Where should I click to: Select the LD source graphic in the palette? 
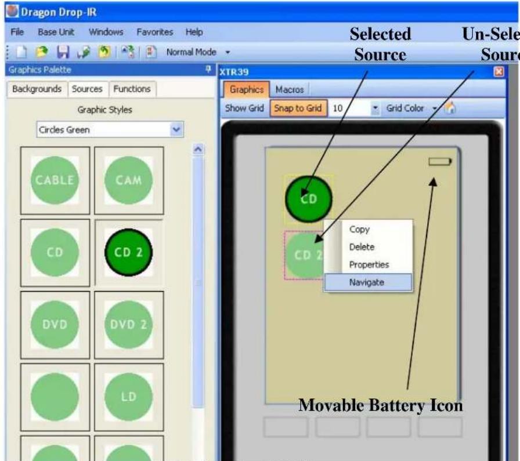click(x=129, y=397)
